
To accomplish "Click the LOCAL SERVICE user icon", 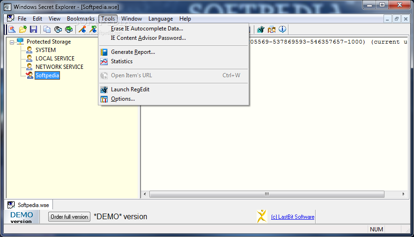I will (x=30, y=58).
